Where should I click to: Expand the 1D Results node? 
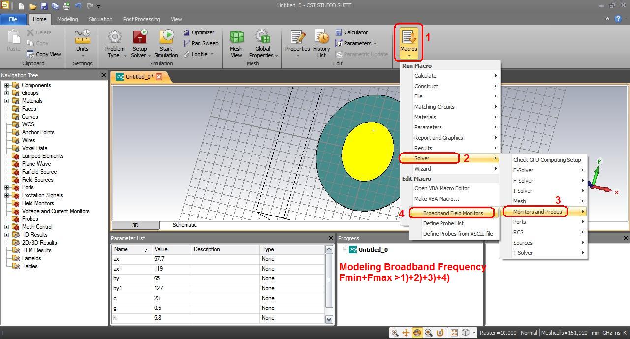(x=7, y=235)
